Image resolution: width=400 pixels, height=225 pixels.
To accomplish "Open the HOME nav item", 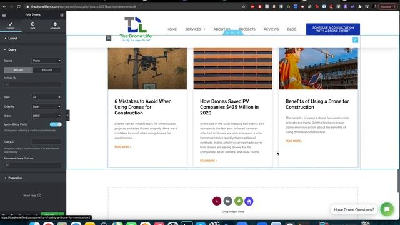I will click(x=172, y=29).
